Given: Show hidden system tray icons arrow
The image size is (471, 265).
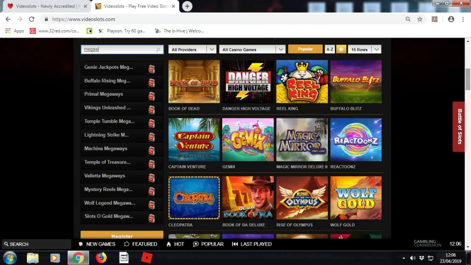Looking at the screenshot, I should click(x=404, y=258).
